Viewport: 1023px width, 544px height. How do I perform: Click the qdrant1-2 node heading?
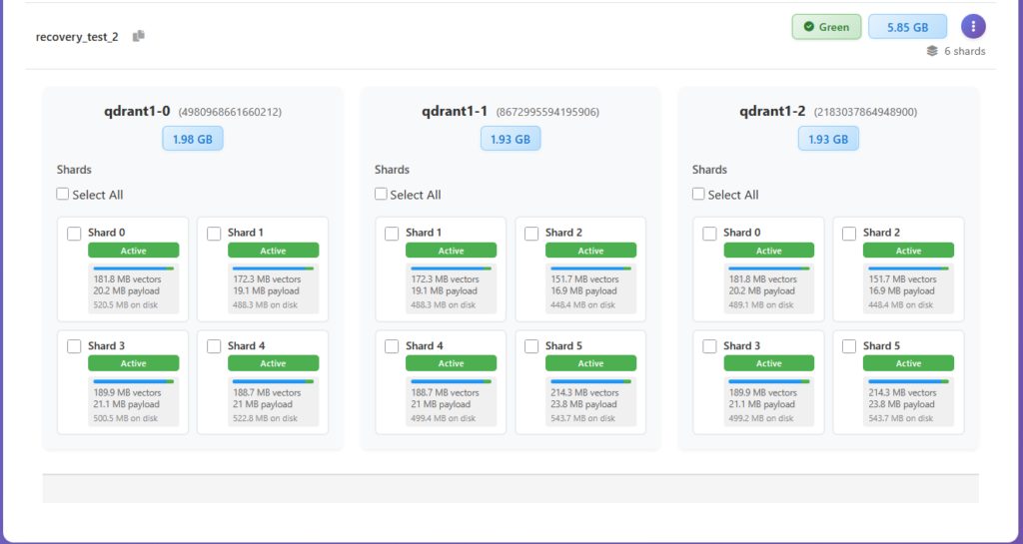[x=772, y=111]
